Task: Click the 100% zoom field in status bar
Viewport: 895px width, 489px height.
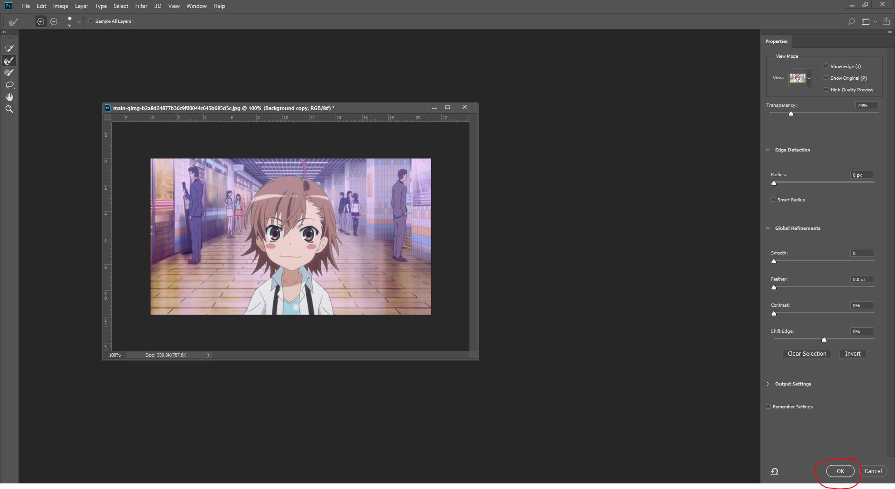Action: coord(115,355)
